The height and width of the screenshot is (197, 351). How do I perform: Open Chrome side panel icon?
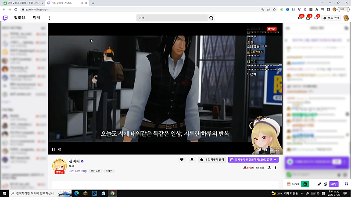click(x=328, y=10)
